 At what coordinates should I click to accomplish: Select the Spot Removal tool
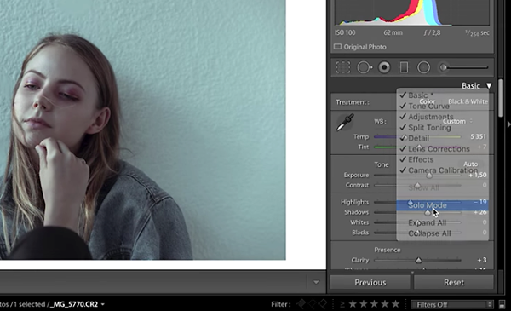365,67
